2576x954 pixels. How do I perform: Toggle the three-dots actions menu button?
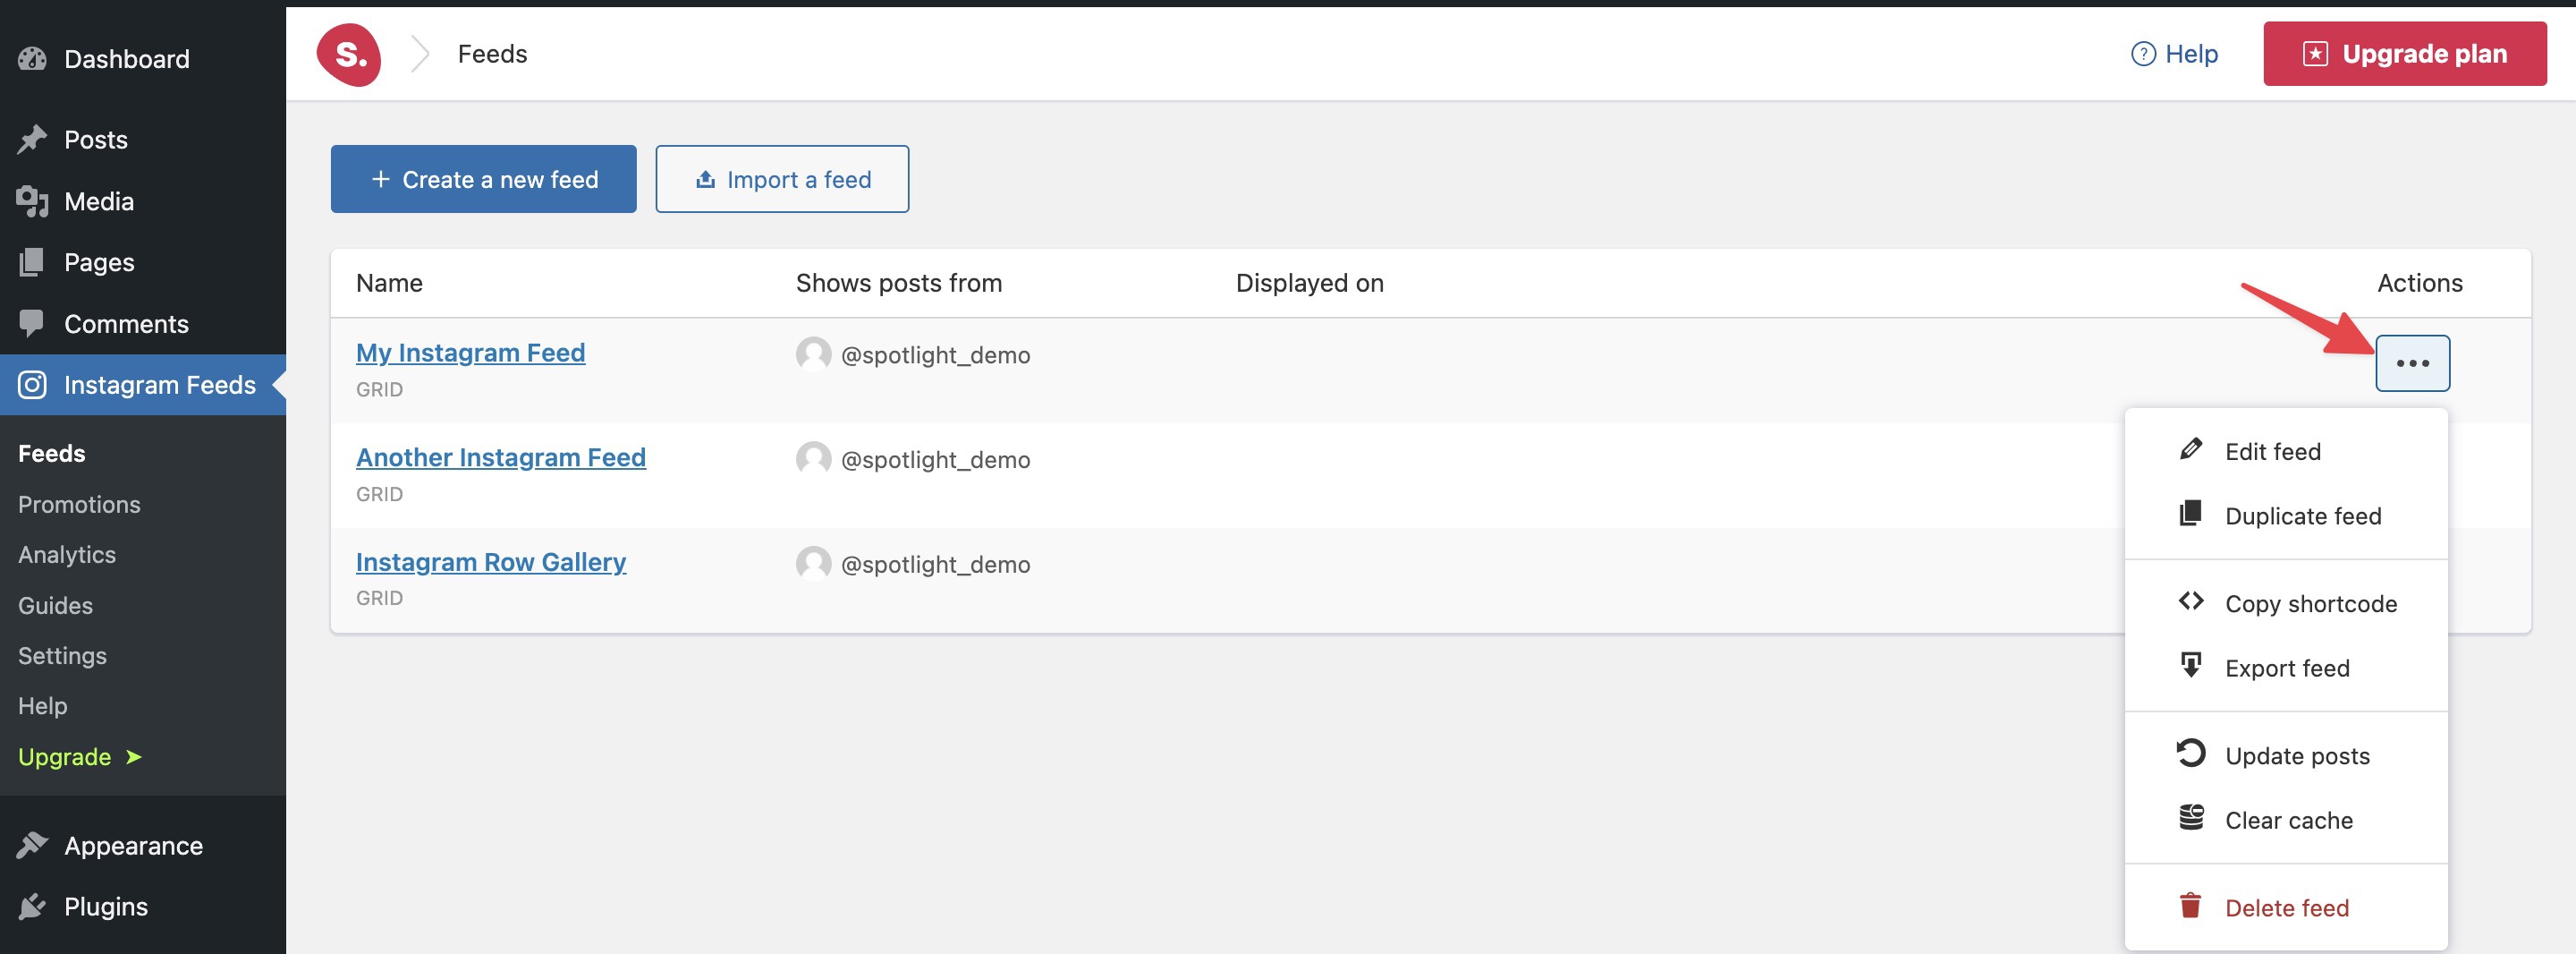(x=2412, y=363)
